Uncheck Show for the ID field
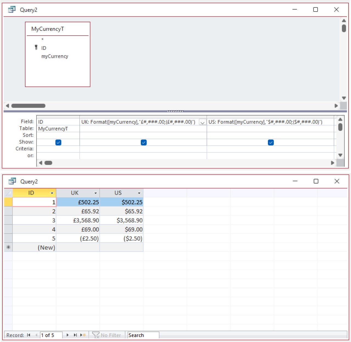This screenshot has width=351, height=342. (x=58, y=142)
